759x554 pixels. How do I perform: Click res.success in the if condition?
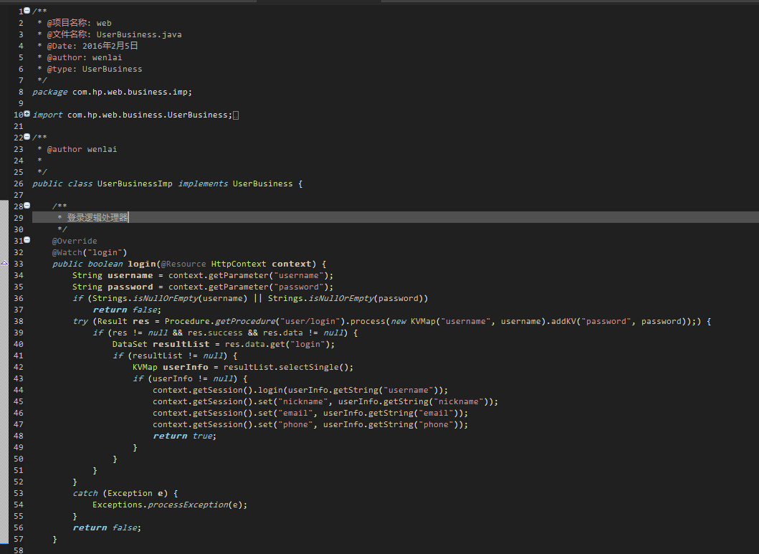click(x=215, y=333)
